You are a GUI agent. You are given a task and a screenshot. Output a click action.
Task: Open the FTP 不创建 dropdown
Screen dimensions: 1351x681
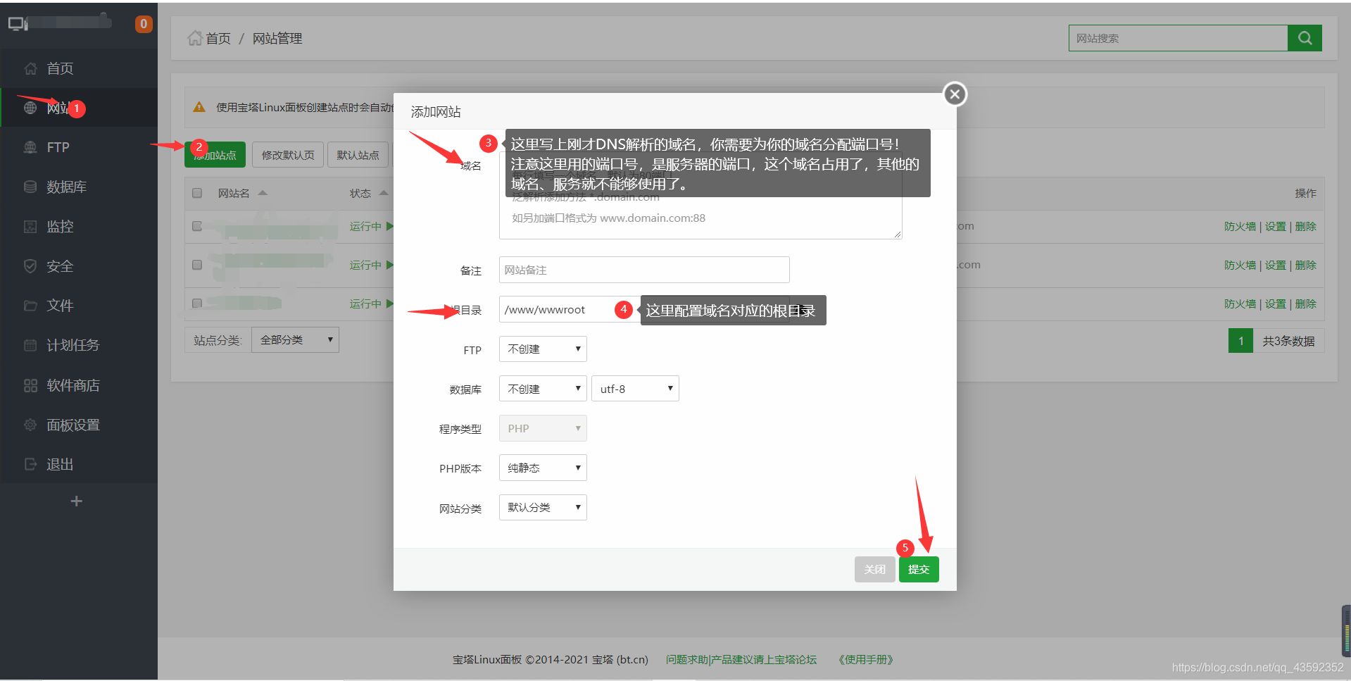tap(543, 349)
